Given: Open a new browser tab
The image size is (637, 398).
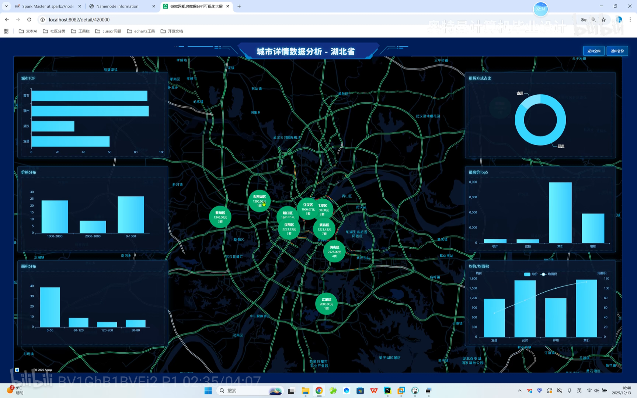Looking at the screenshot, I should [239, 6].
